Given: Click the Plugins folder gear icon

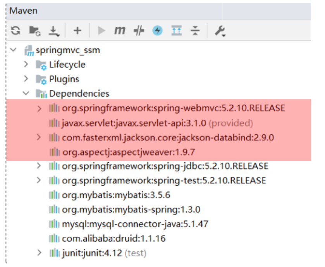Looking at the screenshot, I should 41,79.
